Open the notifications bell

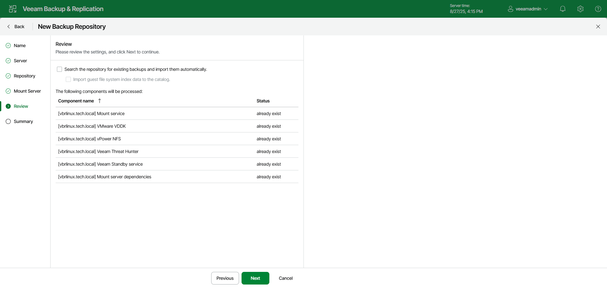[x=563, y=9]
